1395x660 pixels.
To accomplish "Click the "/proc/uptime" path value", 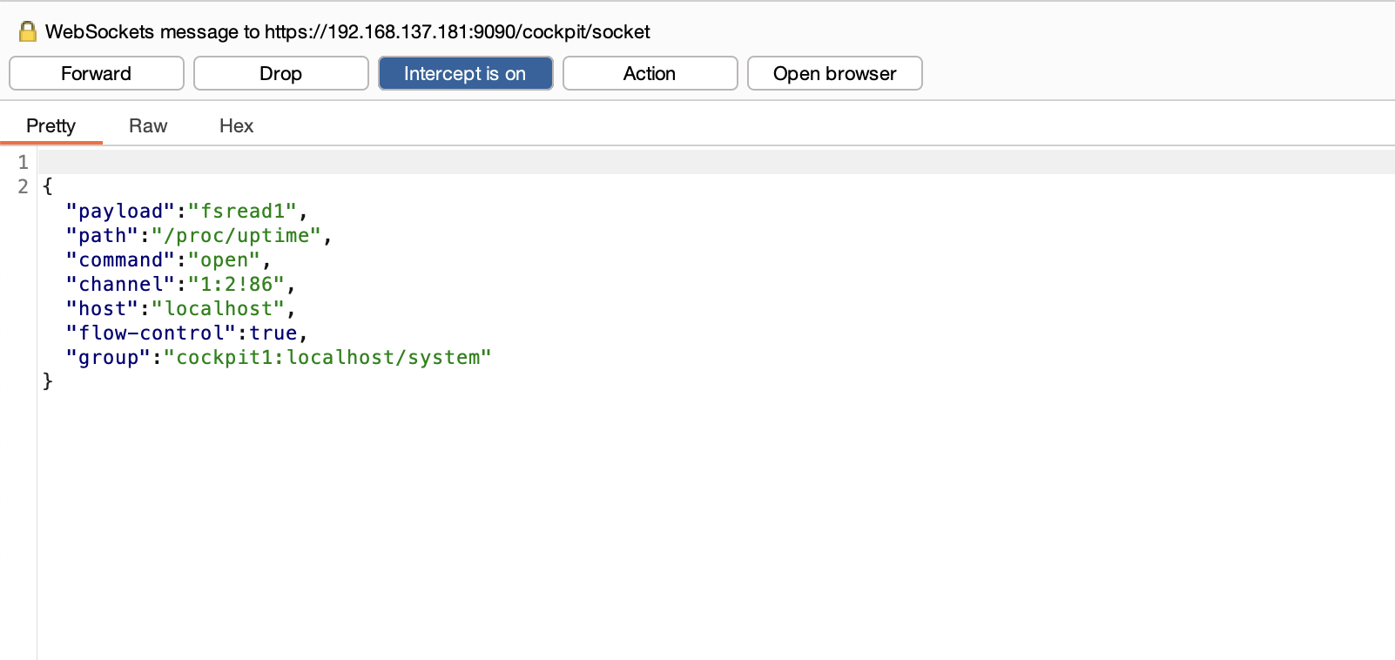I will pos(237,235).
